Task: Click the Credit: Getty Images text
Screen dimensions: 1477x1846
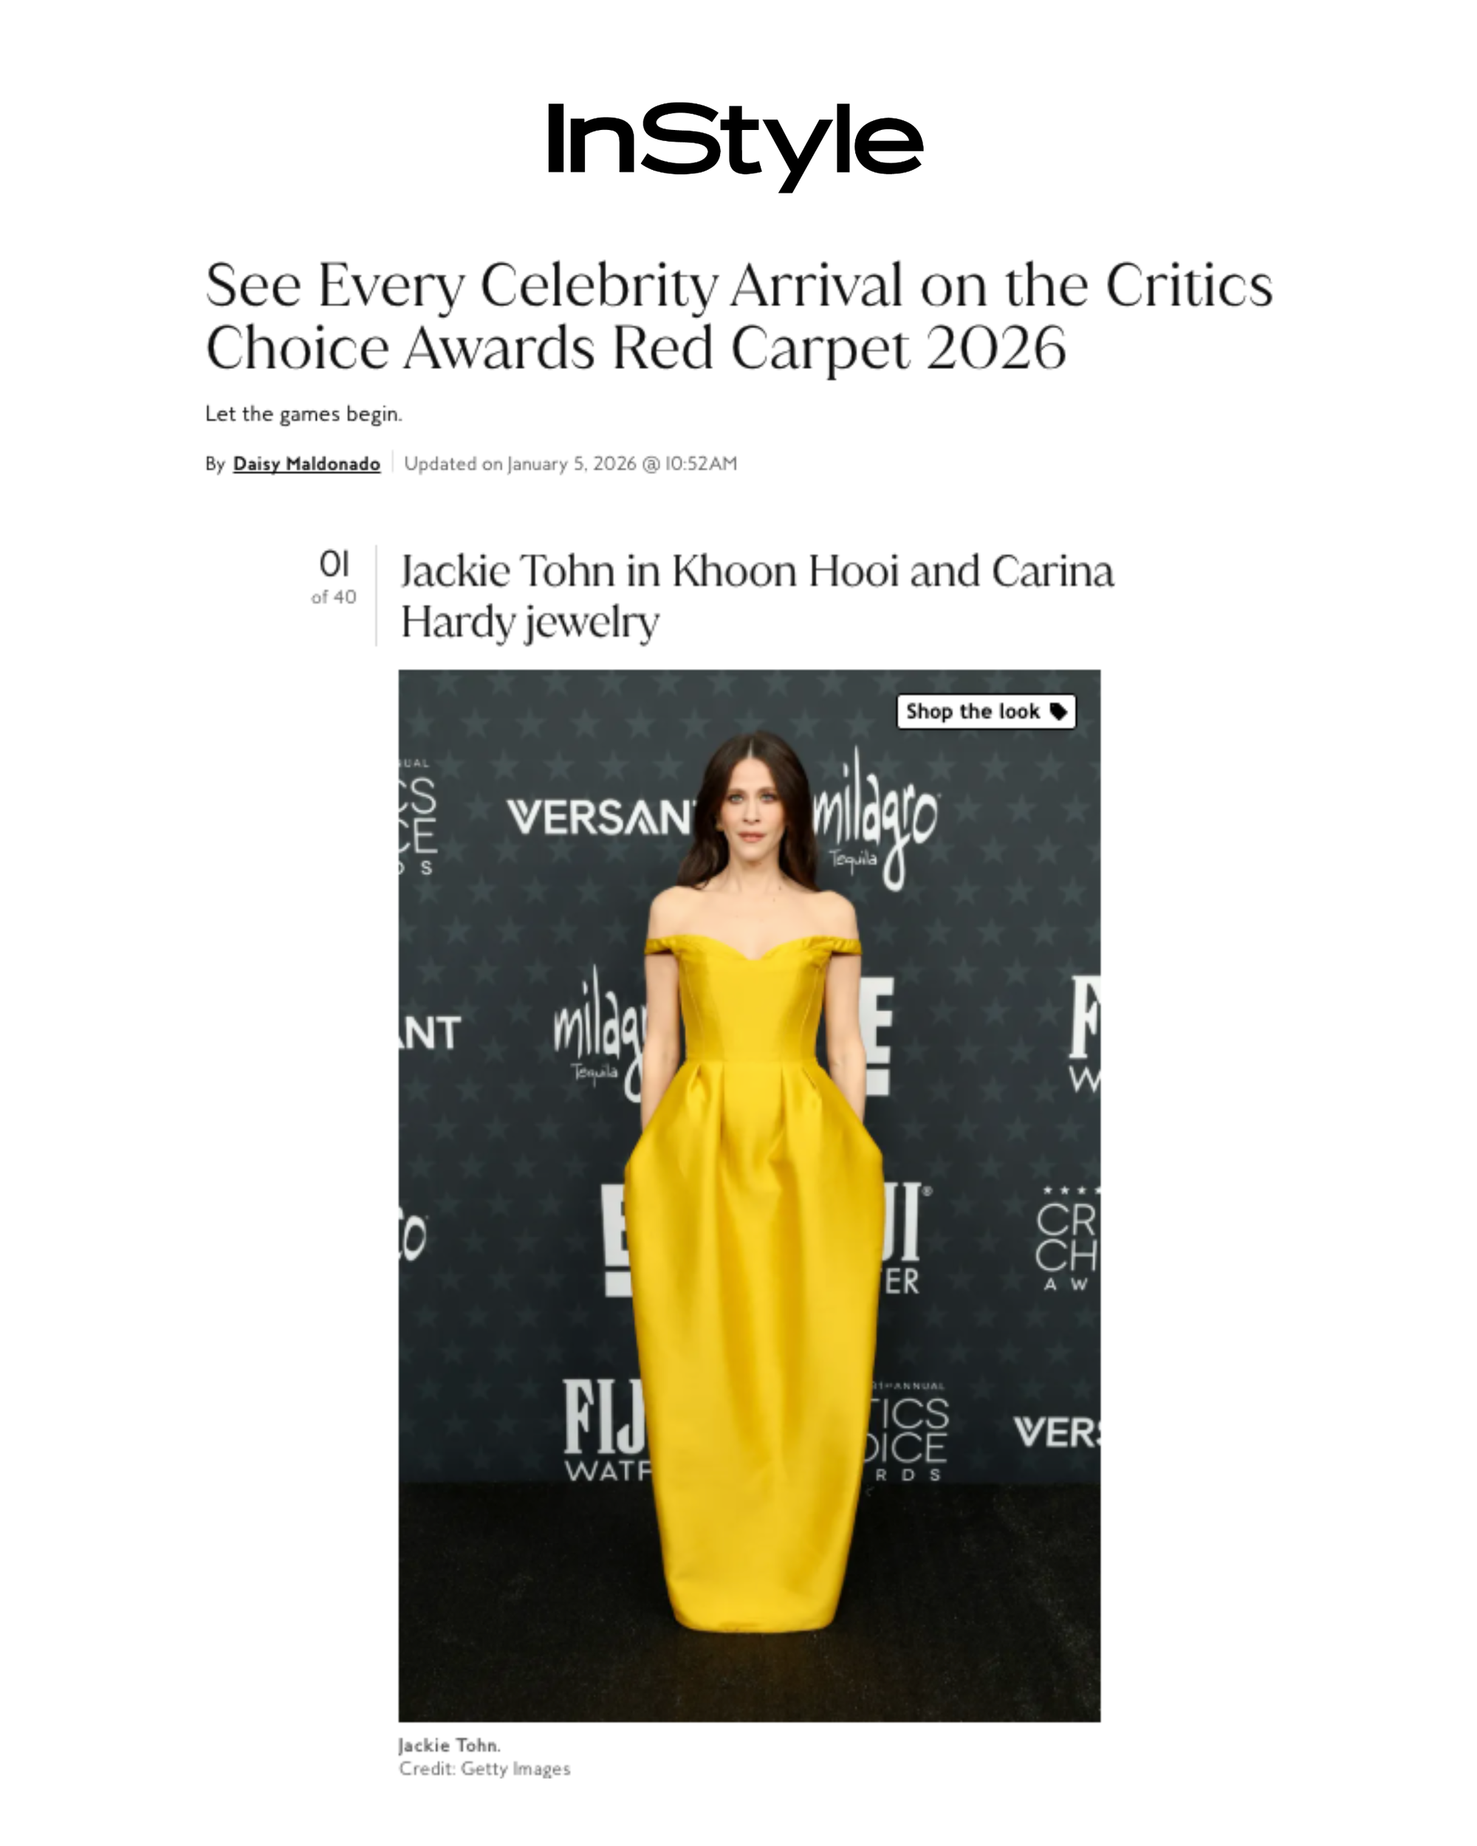Action: coord(484,1769)
